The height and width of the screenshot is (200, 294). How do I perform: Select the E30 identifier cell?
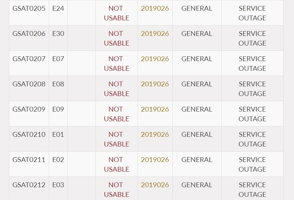click(58, 34)
